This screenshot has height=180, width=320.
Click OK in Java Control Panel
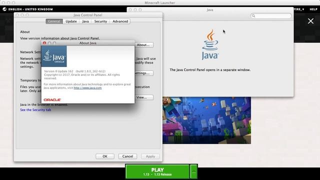(105, 156)
